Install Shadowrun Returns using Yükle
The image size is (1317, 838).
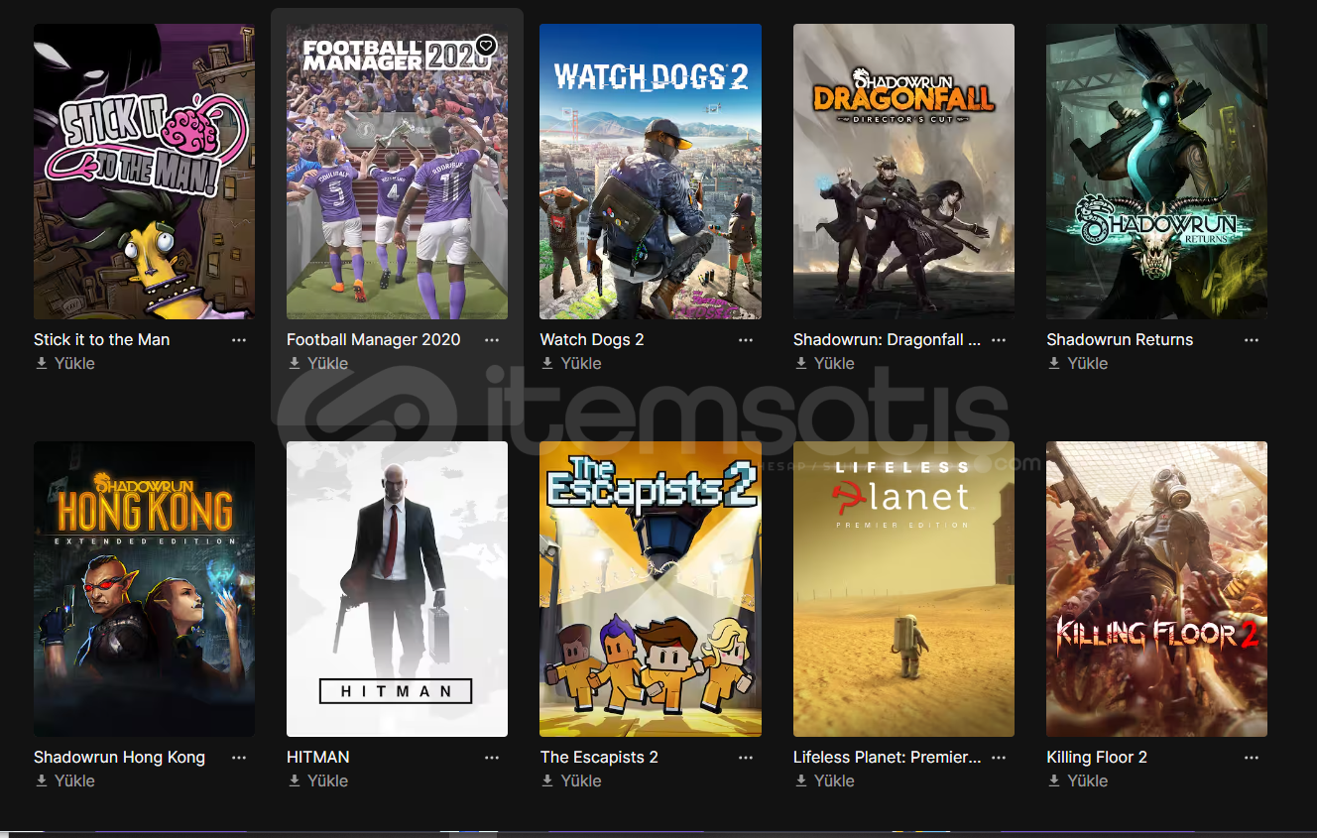pos(1078,363)
